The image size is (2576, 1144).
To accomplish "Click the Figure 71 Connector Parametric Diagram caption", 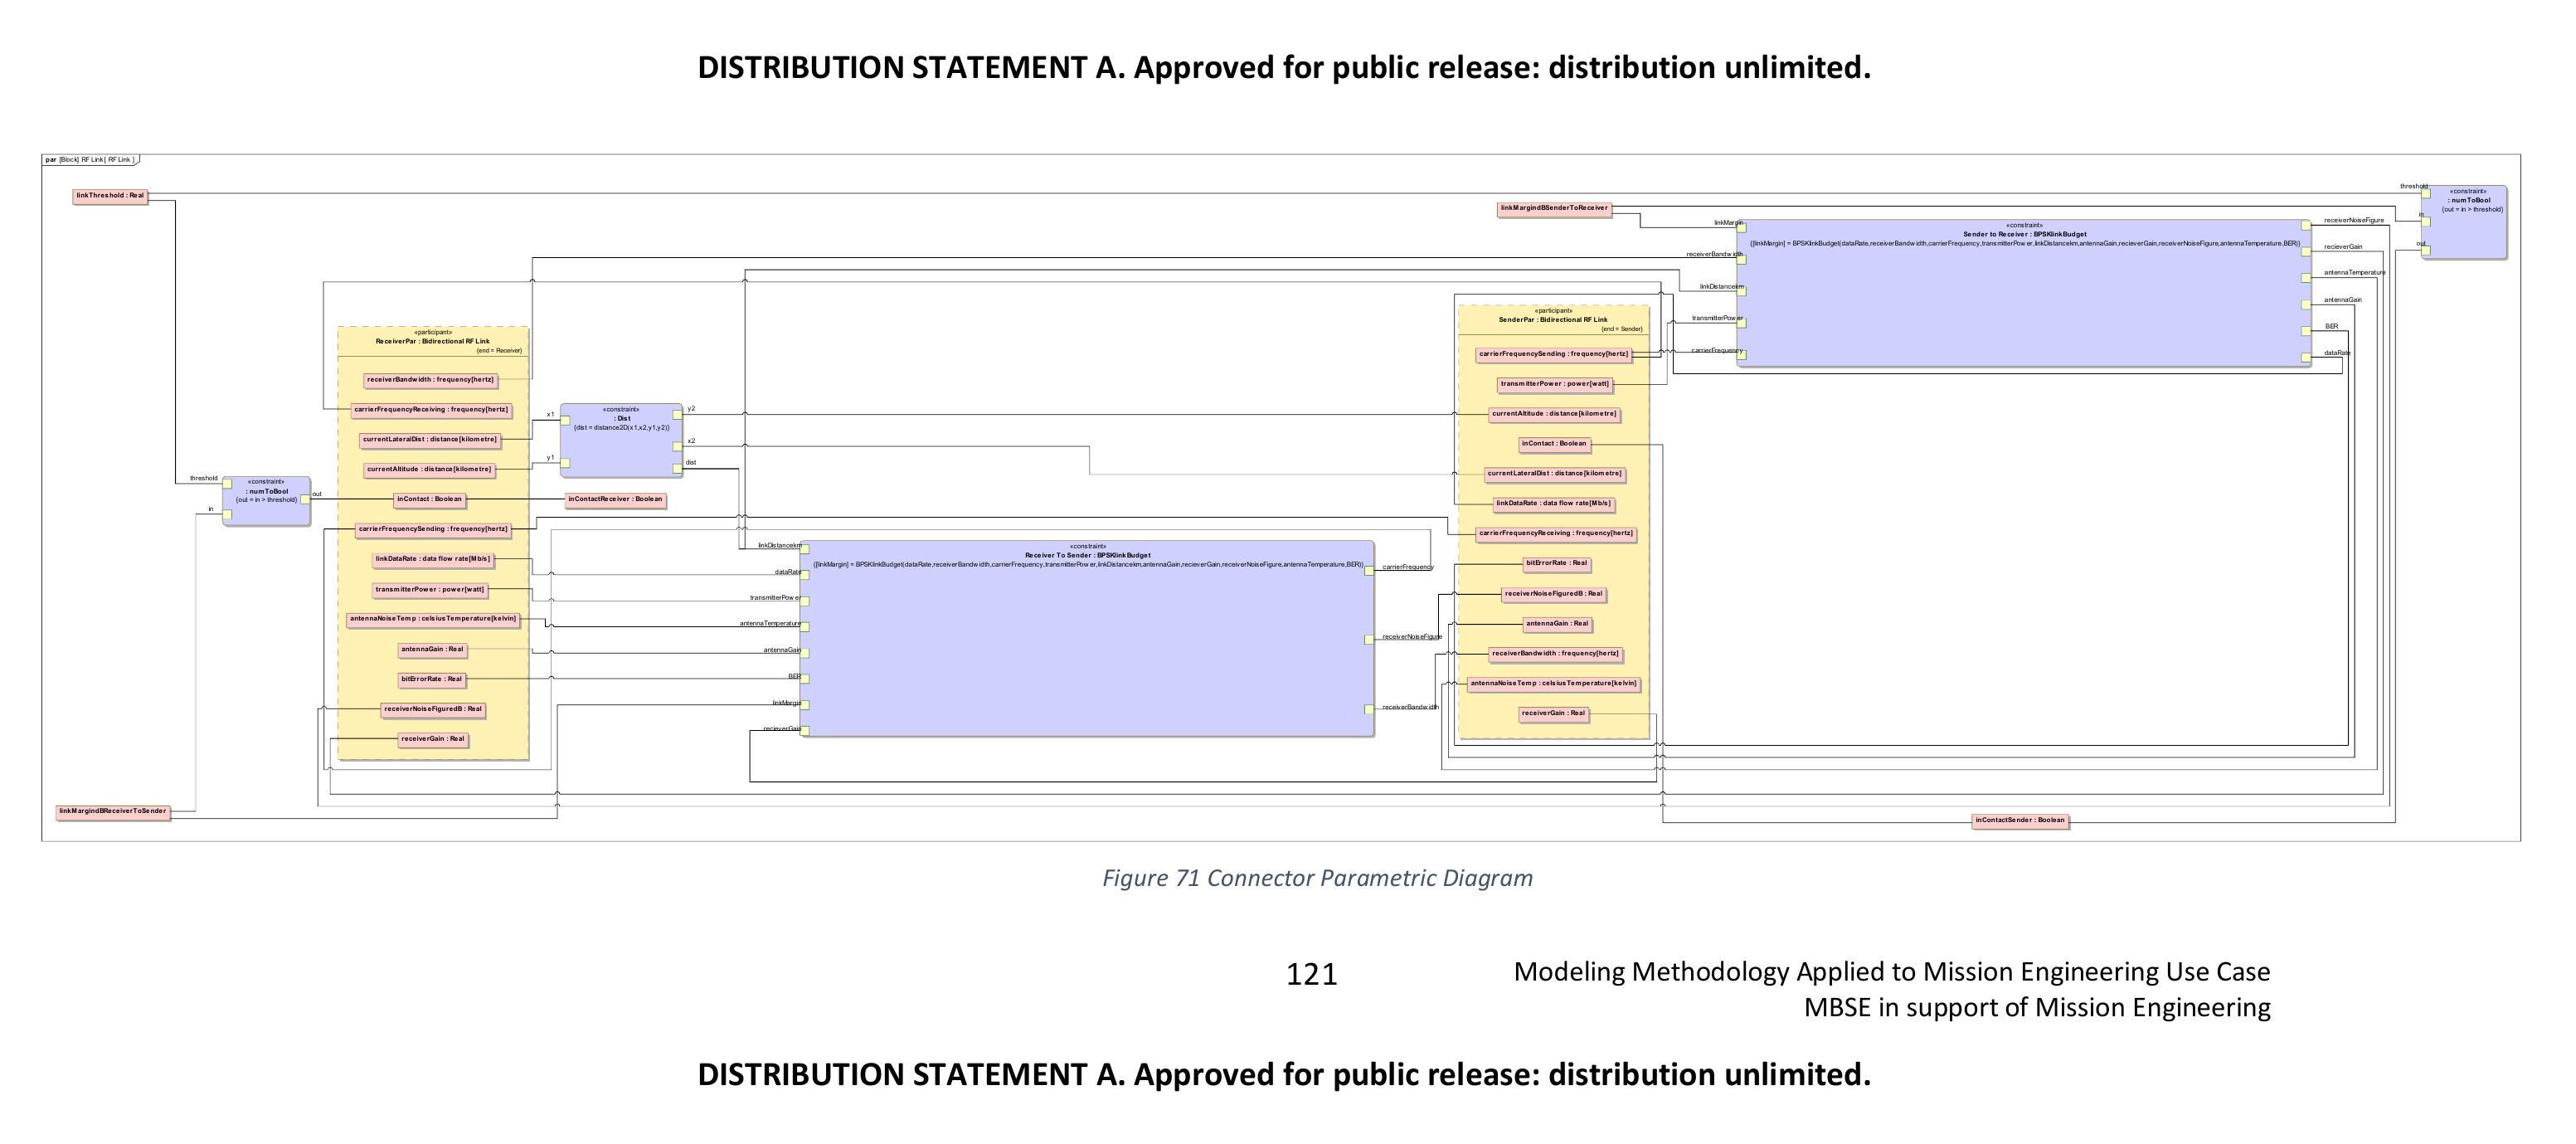I will coord(1316,878).
